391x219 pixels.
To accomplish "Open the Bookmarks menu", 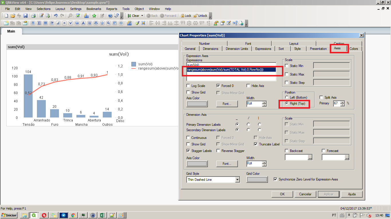I will (x=94, y=9).
